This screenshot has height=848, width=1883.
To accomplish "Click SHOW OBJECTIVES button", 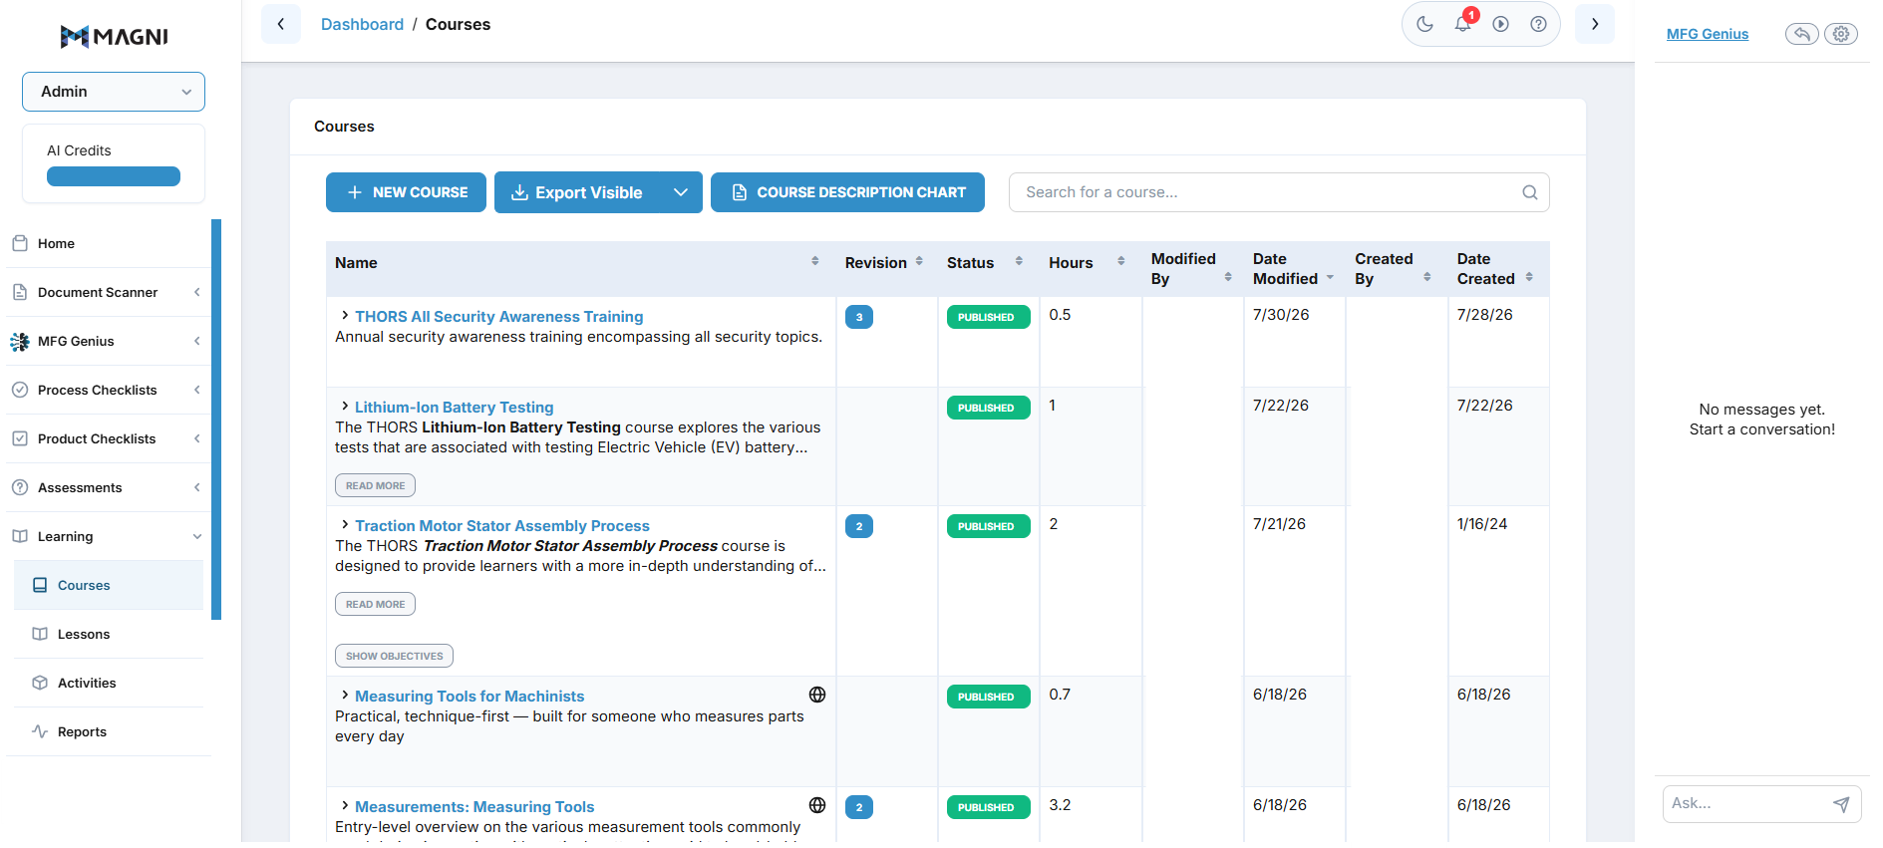I will pyautogui.click(x=394, y=656).
